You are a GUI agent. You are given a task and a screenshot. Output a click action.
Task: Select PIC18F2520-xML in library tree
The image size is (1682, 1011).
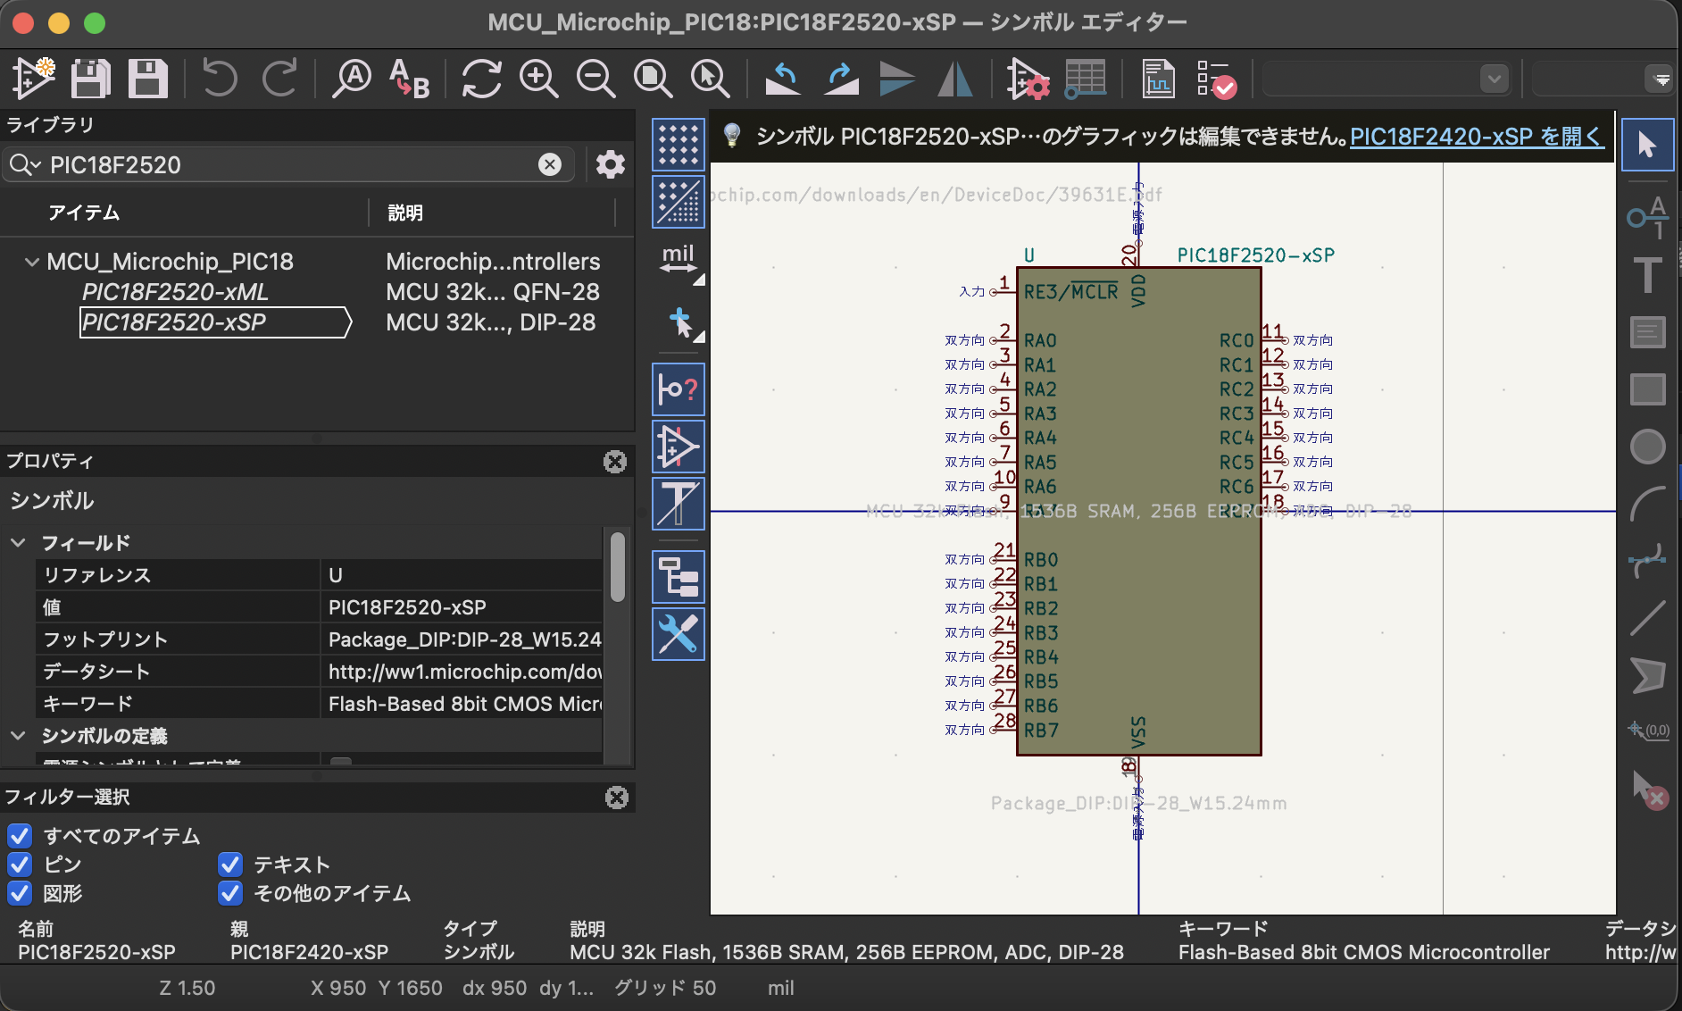point(175,292)
